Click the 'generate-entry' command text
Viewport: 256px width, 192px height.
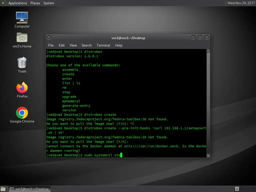(x=76, y=106)
